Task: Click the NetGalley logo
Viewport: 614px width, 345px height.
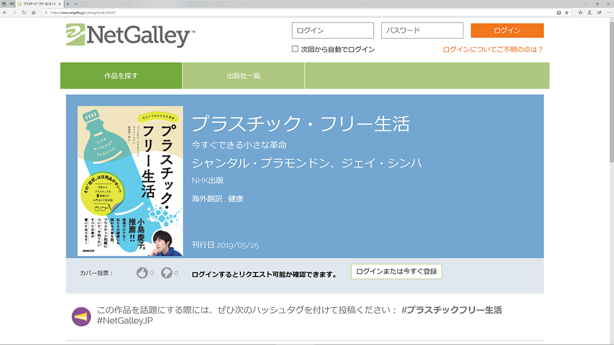Action: (130, 35)
